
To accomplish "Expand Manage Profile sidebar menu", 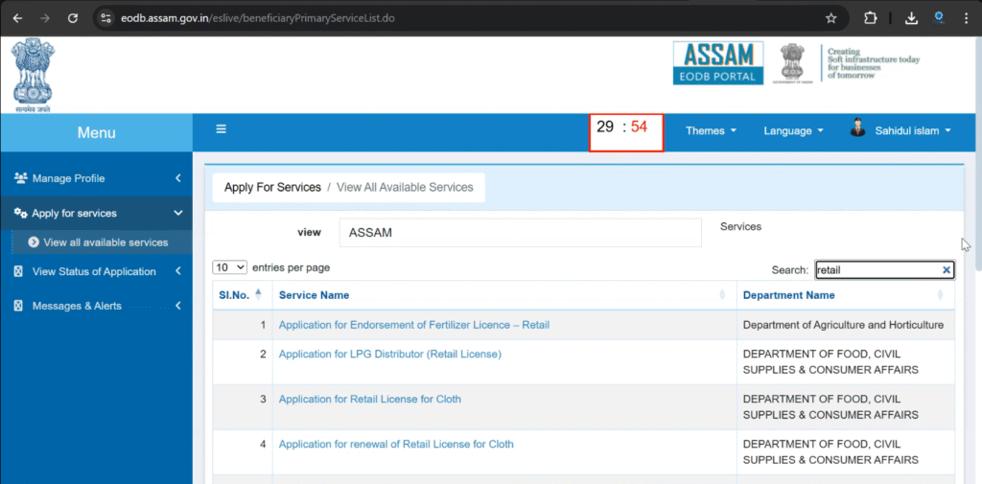I will point(96,178).
